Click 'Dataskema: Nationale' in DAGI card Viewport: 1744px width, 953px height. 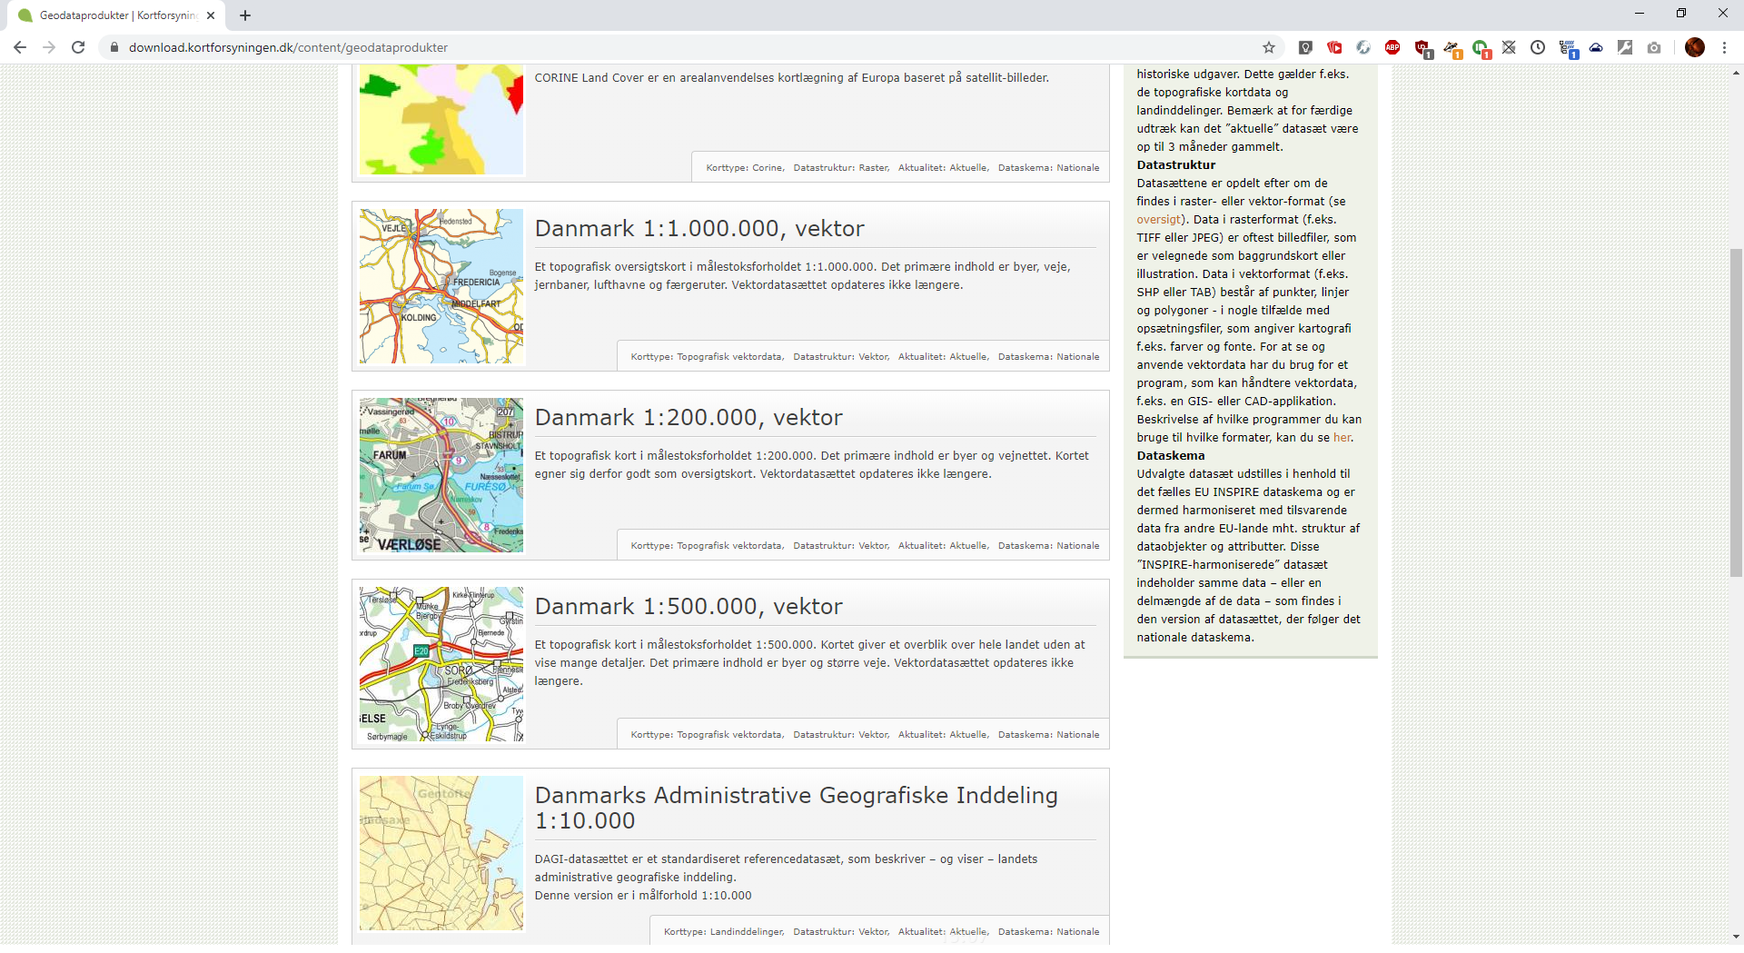(x=1049, y=932)
